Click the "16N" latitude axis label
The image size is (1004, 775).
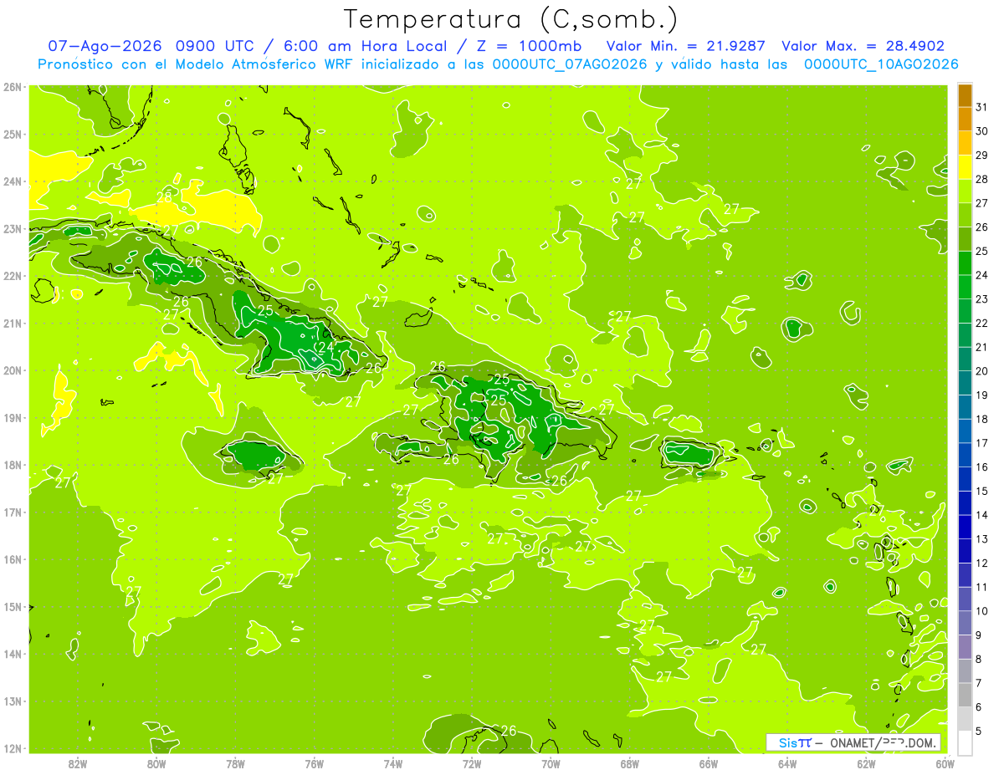click(x=13, y=559)
